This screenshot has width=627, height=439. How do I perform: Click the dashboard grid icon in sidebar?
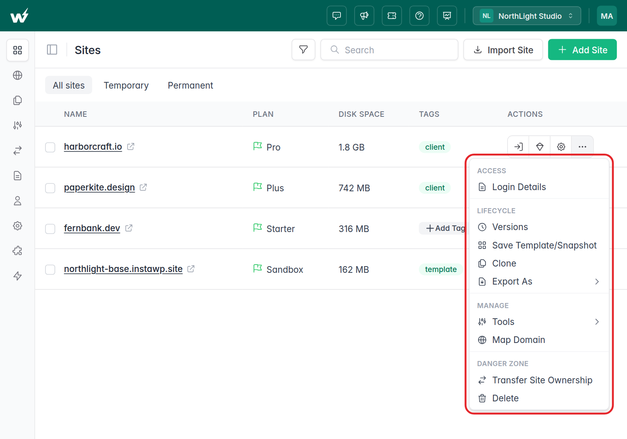pos(18,50)
